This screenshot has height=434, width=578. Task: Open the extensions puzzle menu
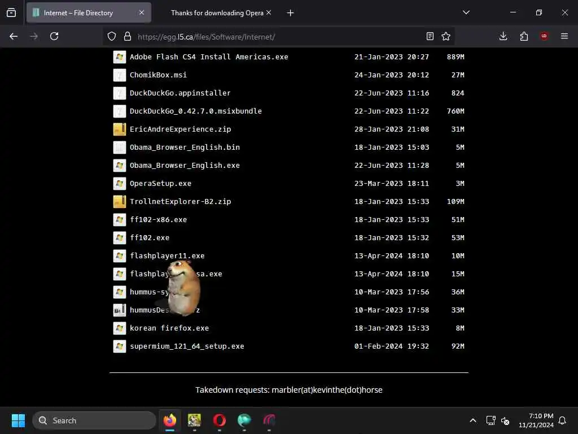[x=524, y=36]
